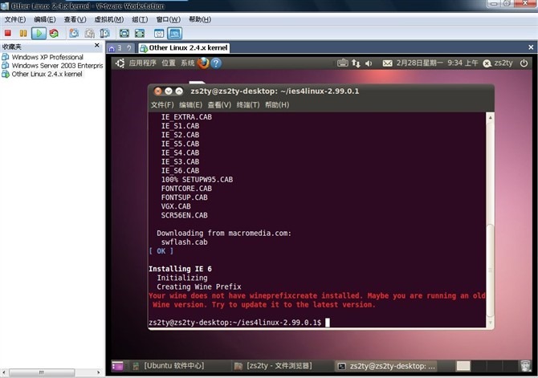The height and width of the screenshot is (378, 538).
Task: Click the date and time 2月28日星期一 9:34
Action: pyautogui.click(x=437, y=63)
